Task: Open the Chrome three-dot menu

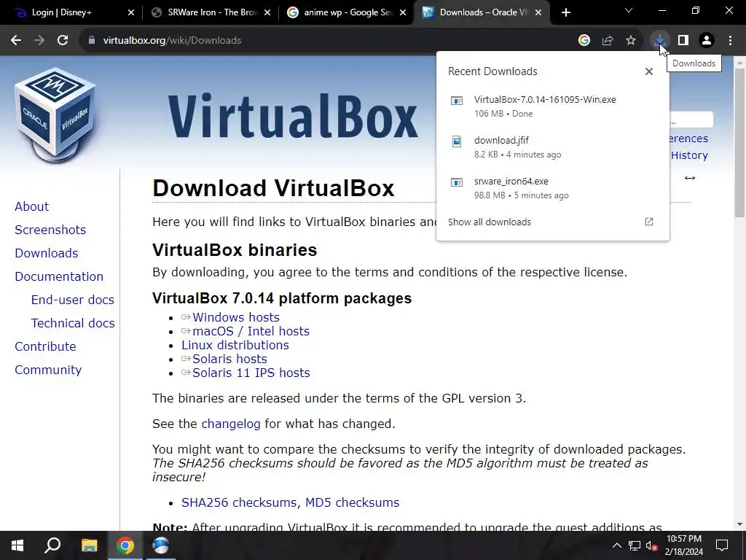Action: [x=730, y=41]
